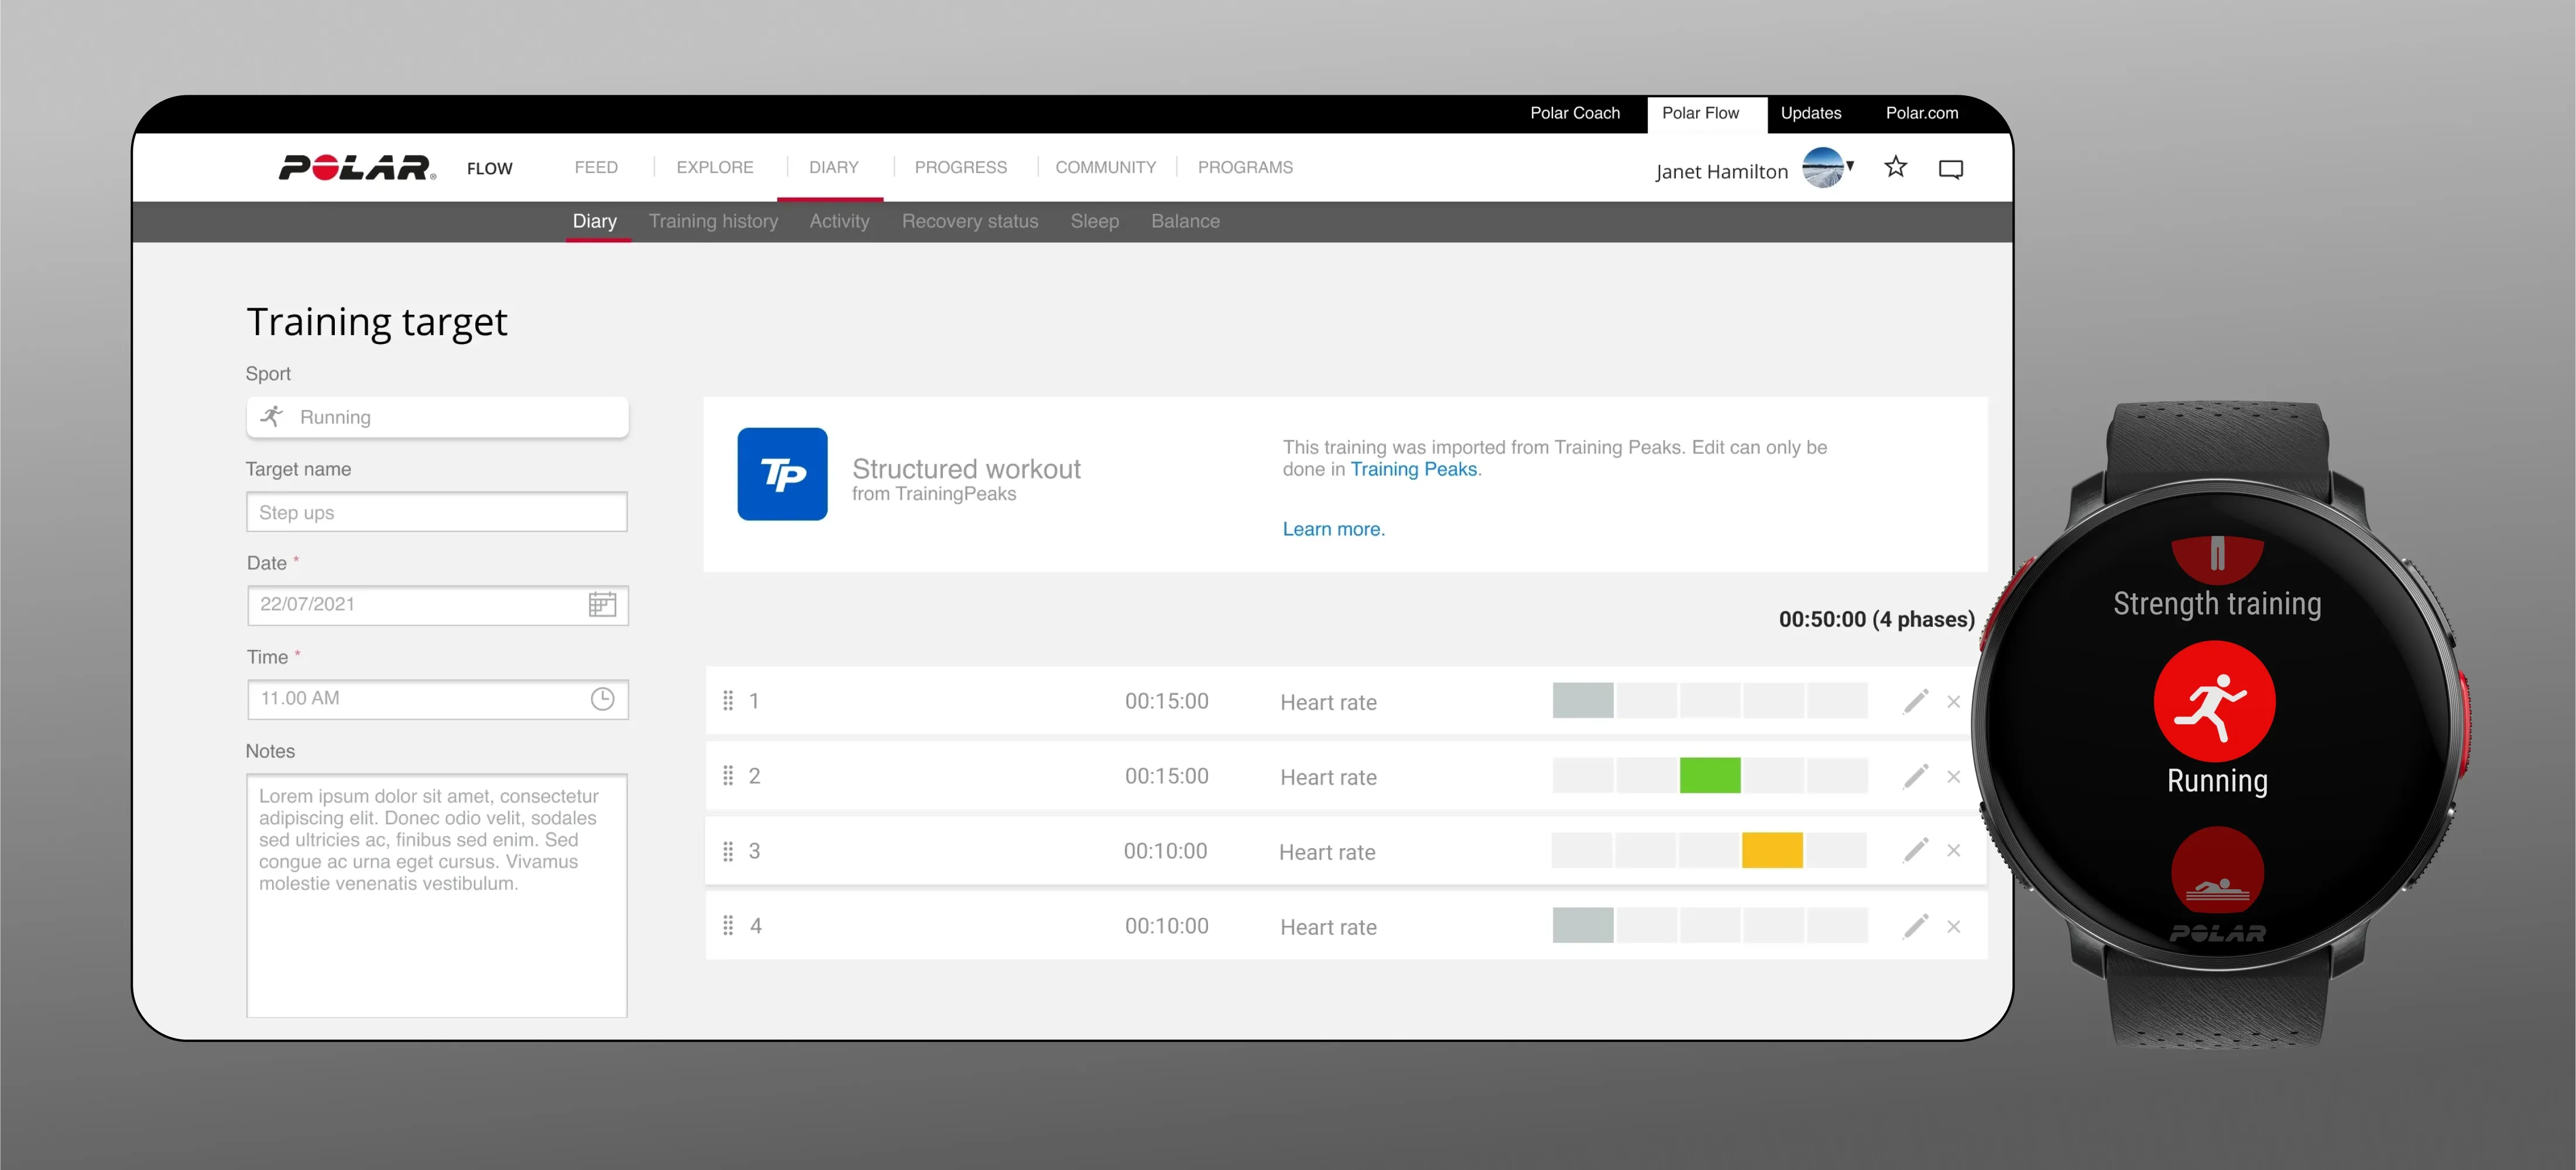Click the drag handle of phase 3
2576x1170 pixels.
pyautogui.click(x=728, y=851)
